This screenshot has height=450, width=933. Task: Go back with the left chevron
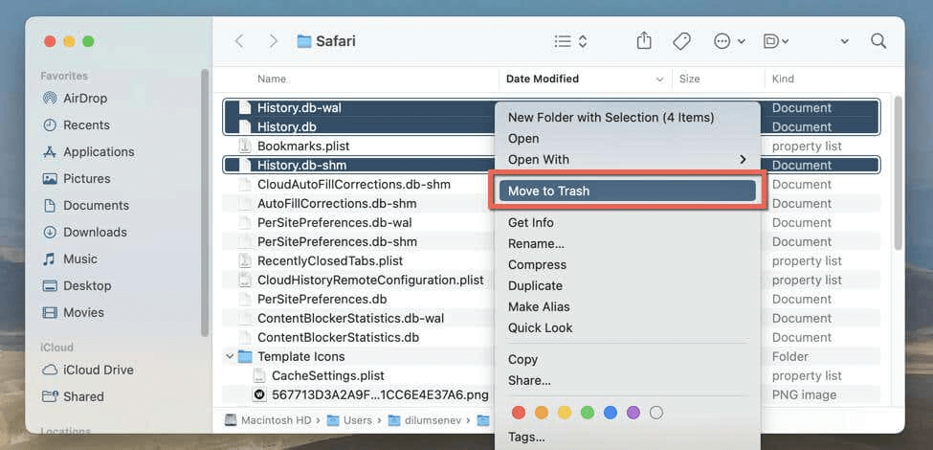pos(239,41)
